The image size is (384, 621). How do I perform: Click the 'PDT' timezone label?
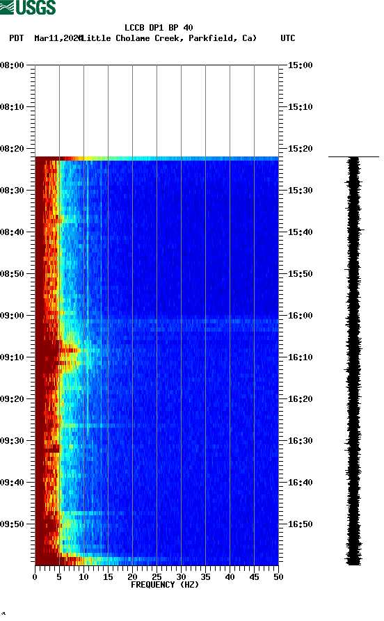pos(16,38)
